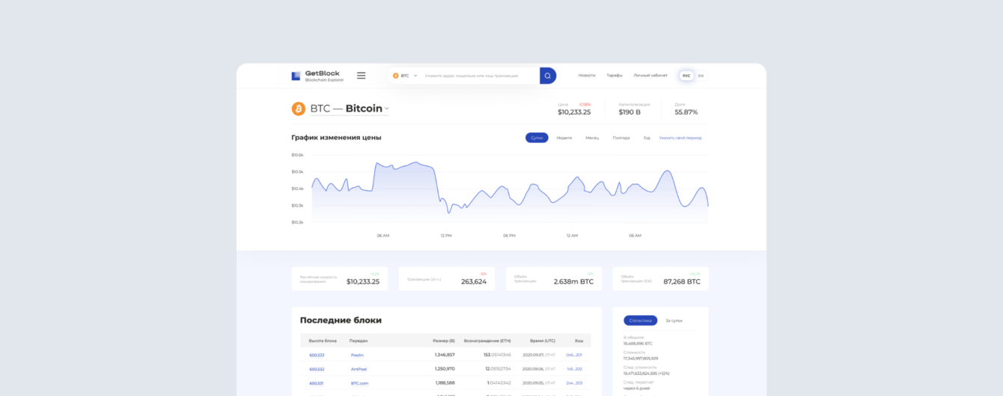Open block 650,533
The width and height of the screenshot is (1003, 396).
point(317,355)
